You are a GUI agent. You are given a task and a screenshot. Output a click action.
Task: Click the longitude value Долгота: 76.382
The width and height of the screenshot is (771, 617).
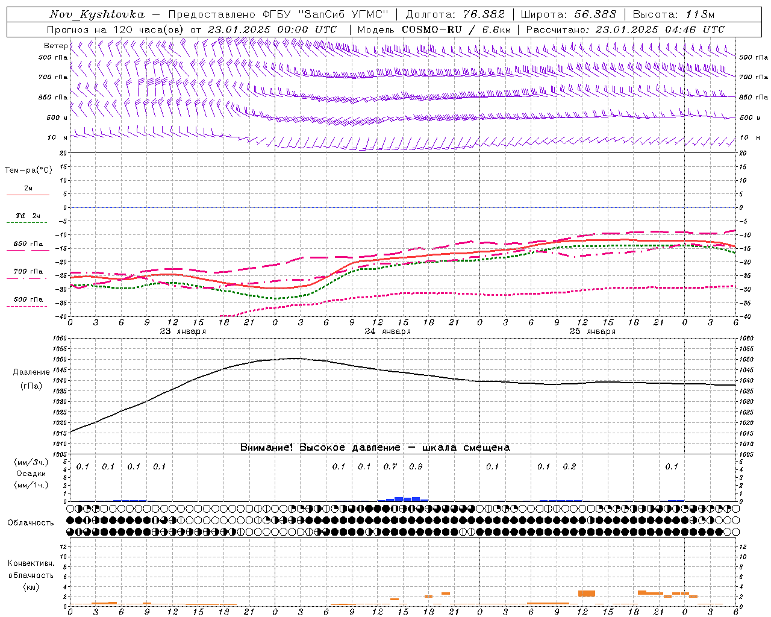[455, 14]
